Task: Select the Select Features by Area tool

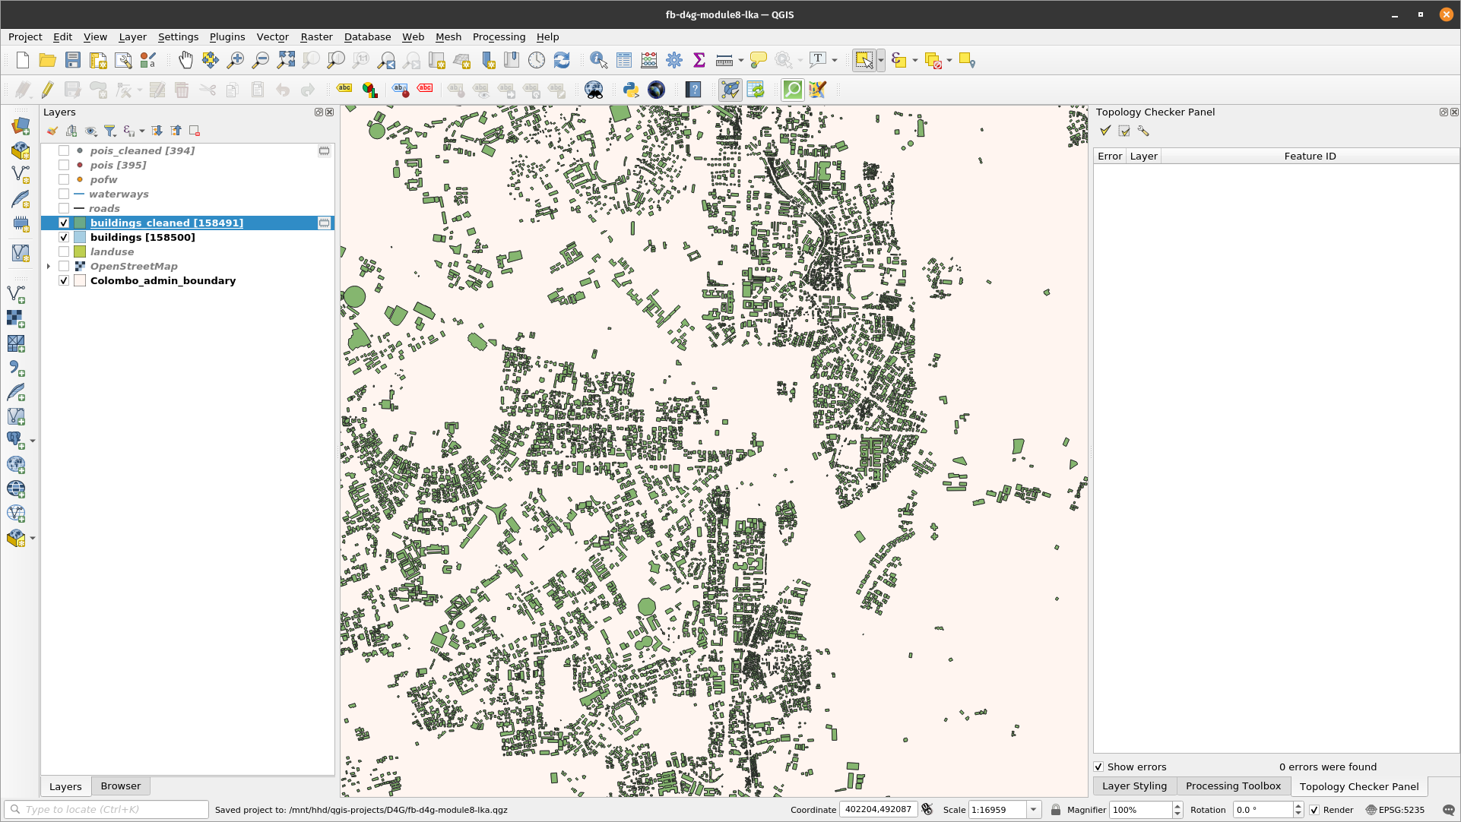Action: tap(863, 60)
